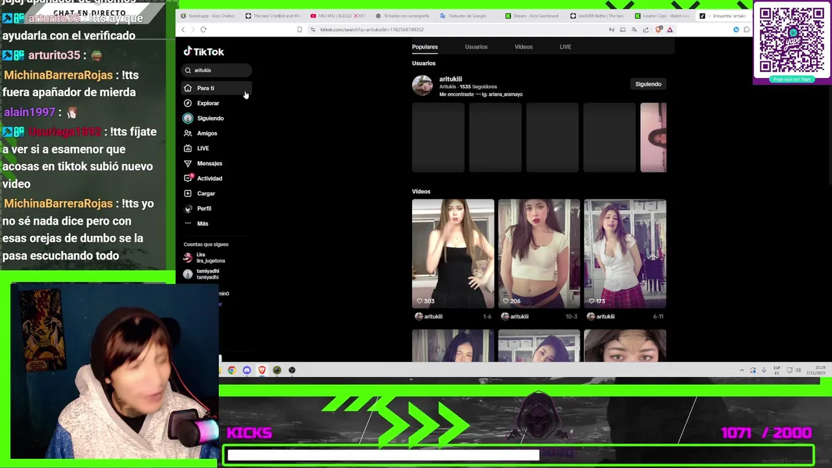
Task: Click Chrome icon in taskbar
Action: pos(231,370)
